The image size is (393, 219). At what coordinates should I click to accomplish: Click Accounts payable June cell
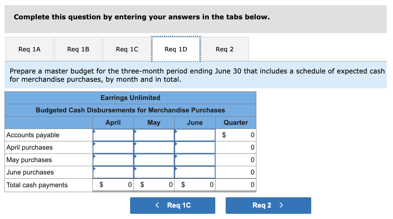point(195,135)
